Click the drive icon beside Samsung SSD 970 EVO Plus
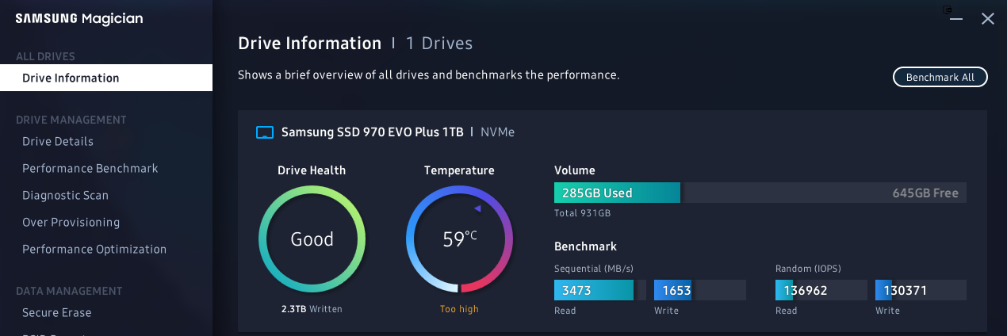Screen dimensions: 1007x336 coord(265,132)
